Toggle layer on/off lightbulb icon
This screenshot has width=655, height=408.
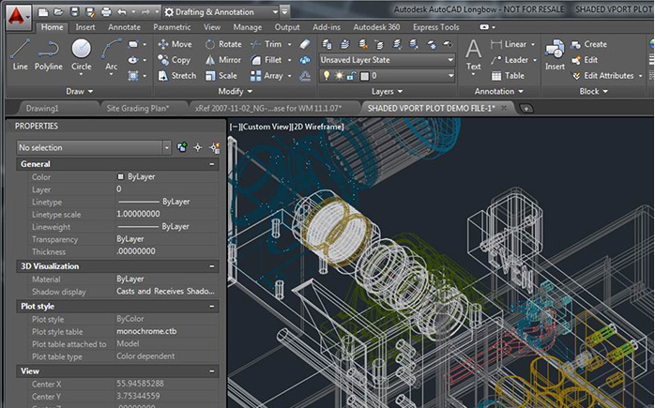point(327,76)
